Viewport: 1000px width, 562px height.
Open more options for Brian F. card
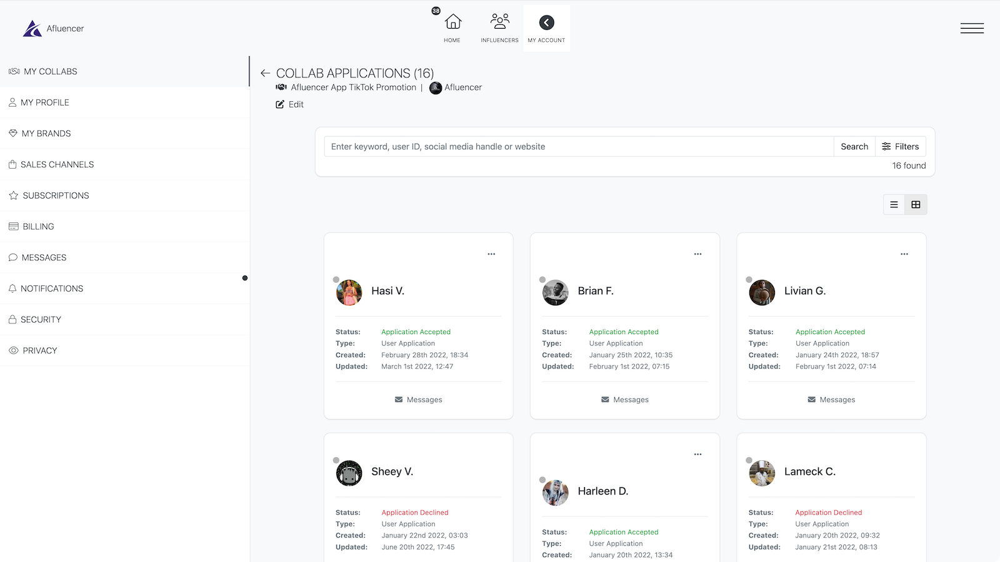[x=697, y=254]
